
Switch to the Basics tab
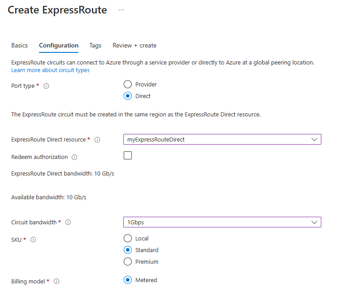point(20,45)
